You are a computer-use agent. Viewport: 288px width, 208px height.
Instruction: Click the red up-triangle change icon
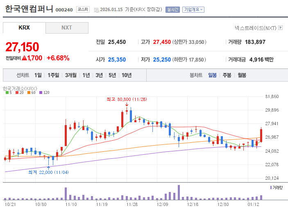click(25, 58)
